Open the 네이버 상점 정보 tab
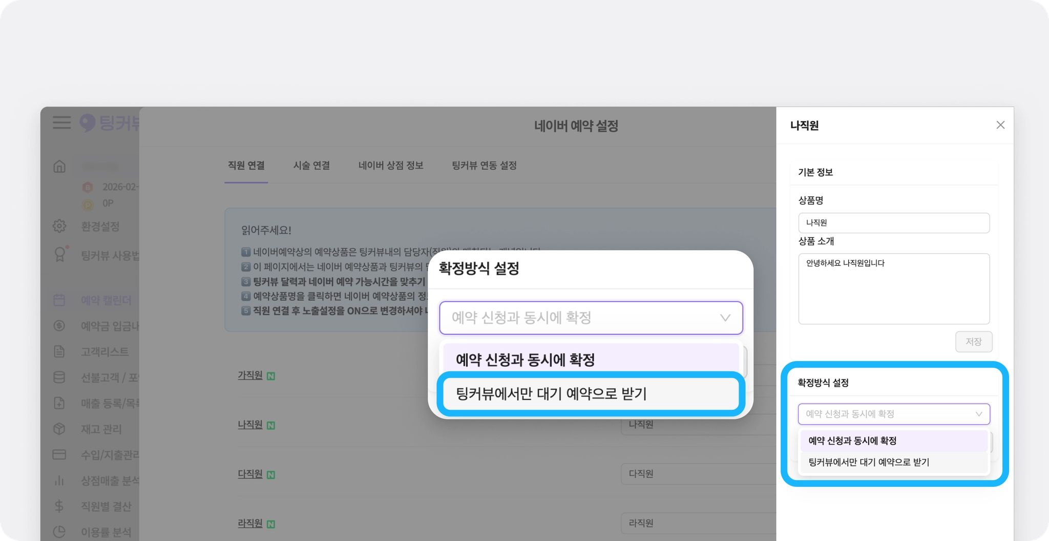This screenshot has height=541, width=1049. 391,165
